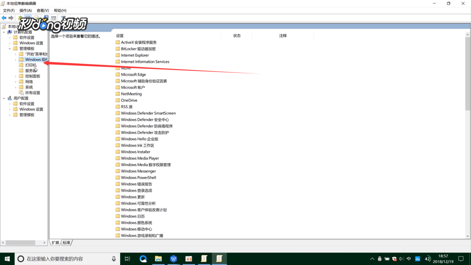Click the 计算机配置 computer icon in the tree
This screenshot has width=471, height=265.
(10, 32)
